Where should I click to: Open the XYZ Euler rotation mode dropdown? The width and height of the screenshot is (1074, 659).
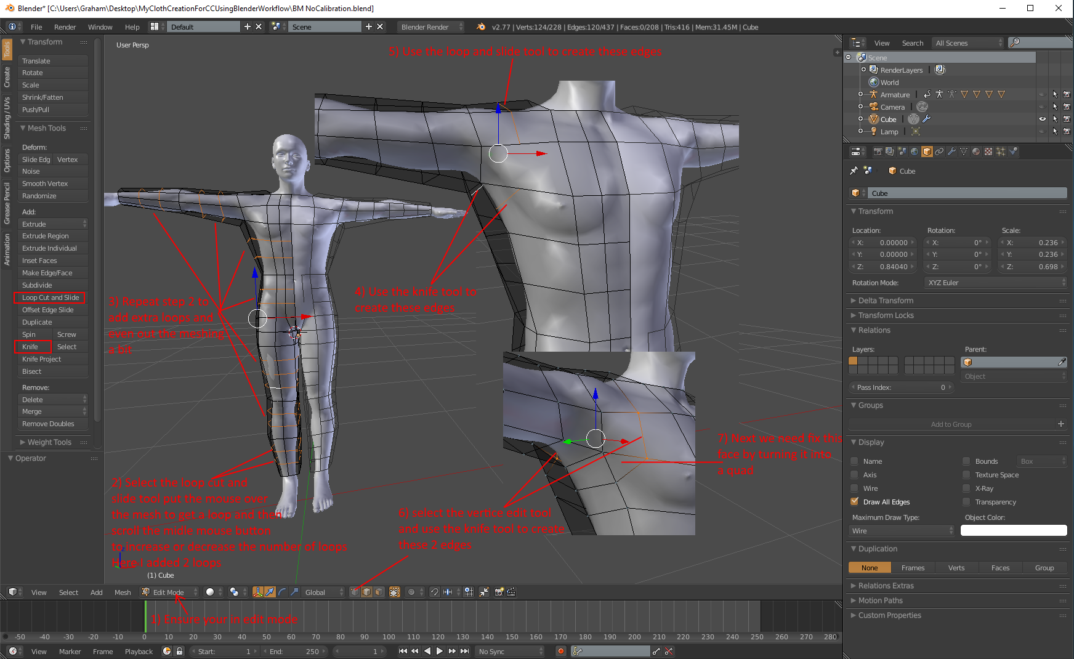click(x=995, y=282)
